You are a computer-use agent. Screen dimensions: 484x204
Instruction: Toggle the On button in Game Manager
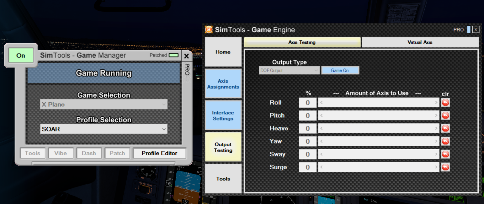point(21,55)
